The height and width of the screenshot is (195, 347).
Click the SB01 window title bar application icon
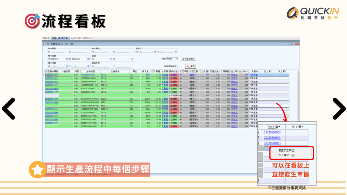(44, 44)
